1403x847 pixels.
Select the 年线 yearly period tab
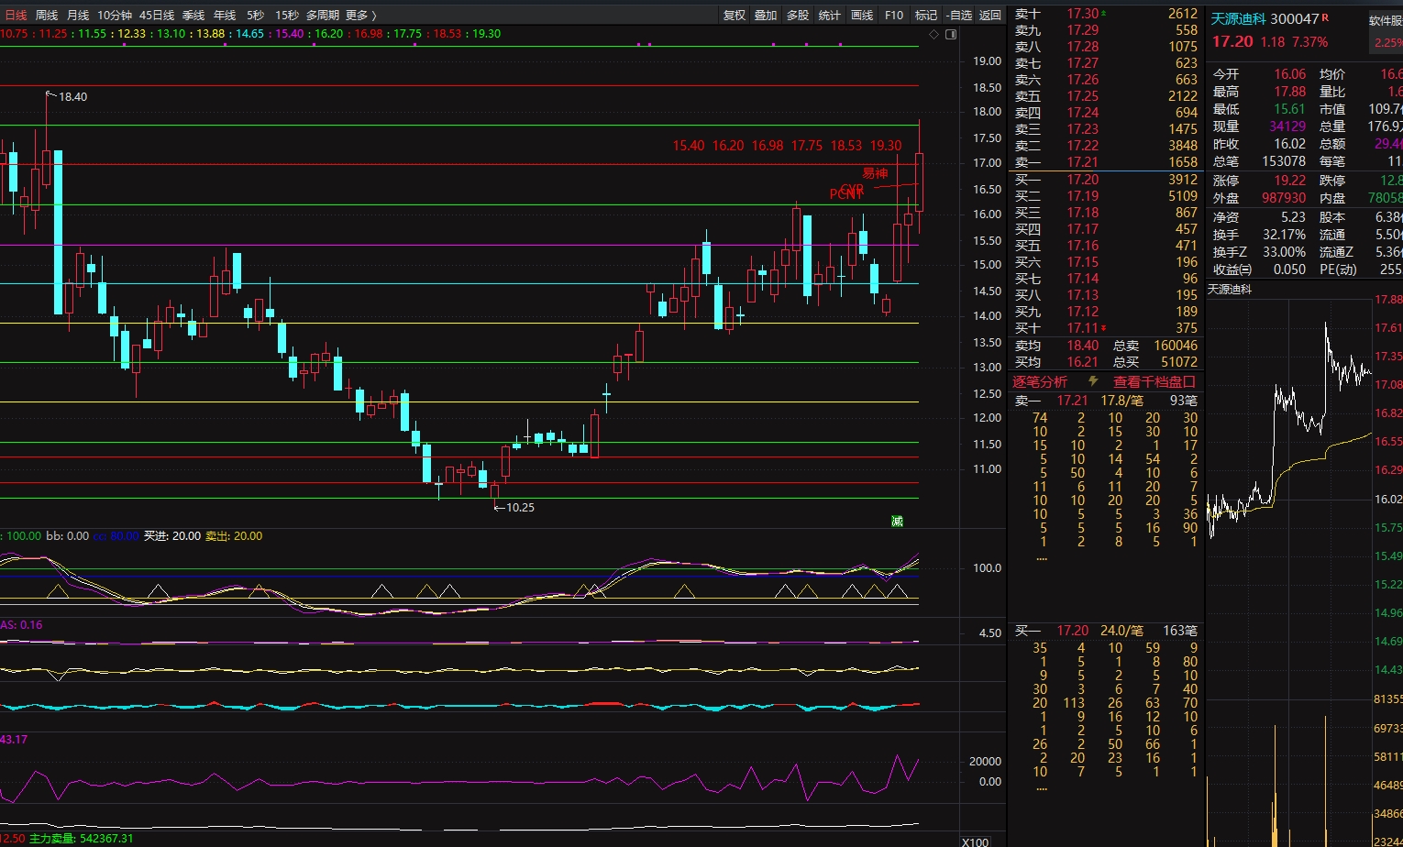click(x=225, y=15)
